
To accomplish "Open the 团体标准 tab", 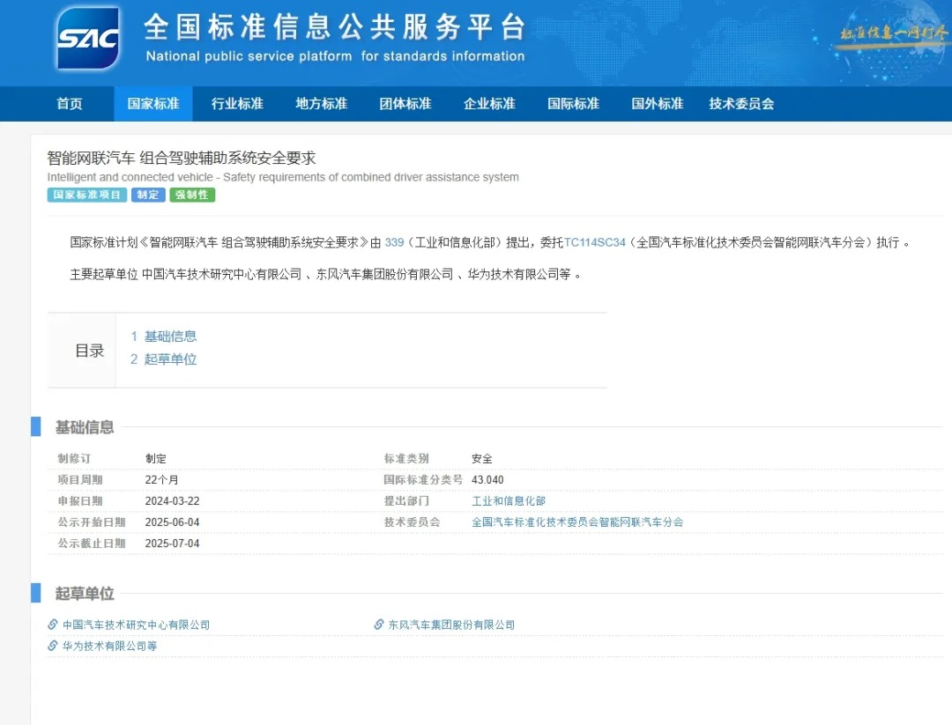I will point(405,104).
